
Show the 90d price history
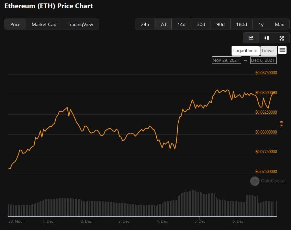[x=221, y=24]
